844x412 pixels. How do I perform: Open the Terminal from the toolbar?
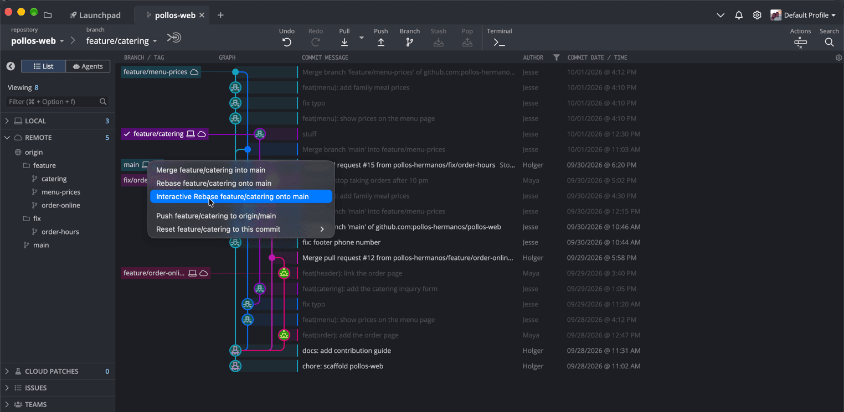coord(499,42)
